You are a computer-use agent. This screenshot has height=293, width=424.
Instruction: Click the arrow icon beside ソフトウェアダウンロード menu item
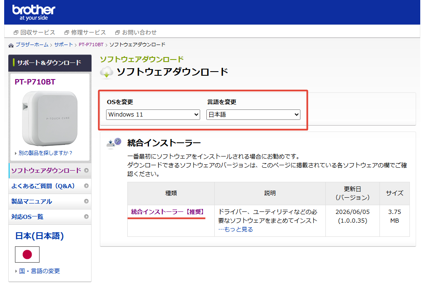coord(86,171)
